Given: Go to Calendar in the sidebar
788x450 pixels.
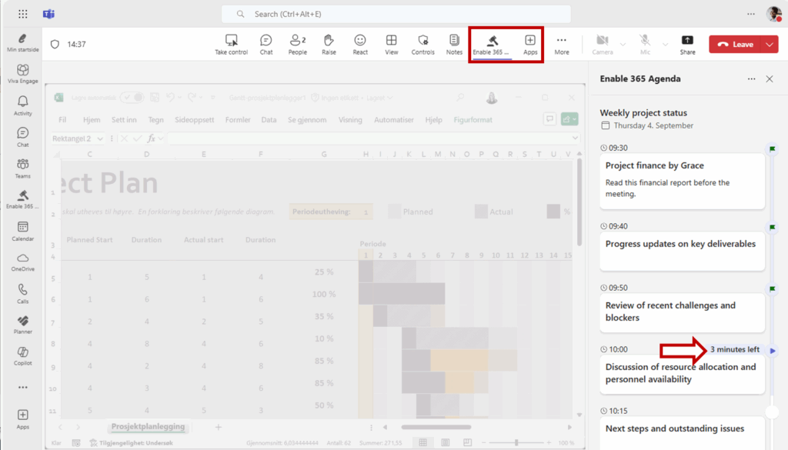Looking at the screenshot, I should [x=23, y=231].
